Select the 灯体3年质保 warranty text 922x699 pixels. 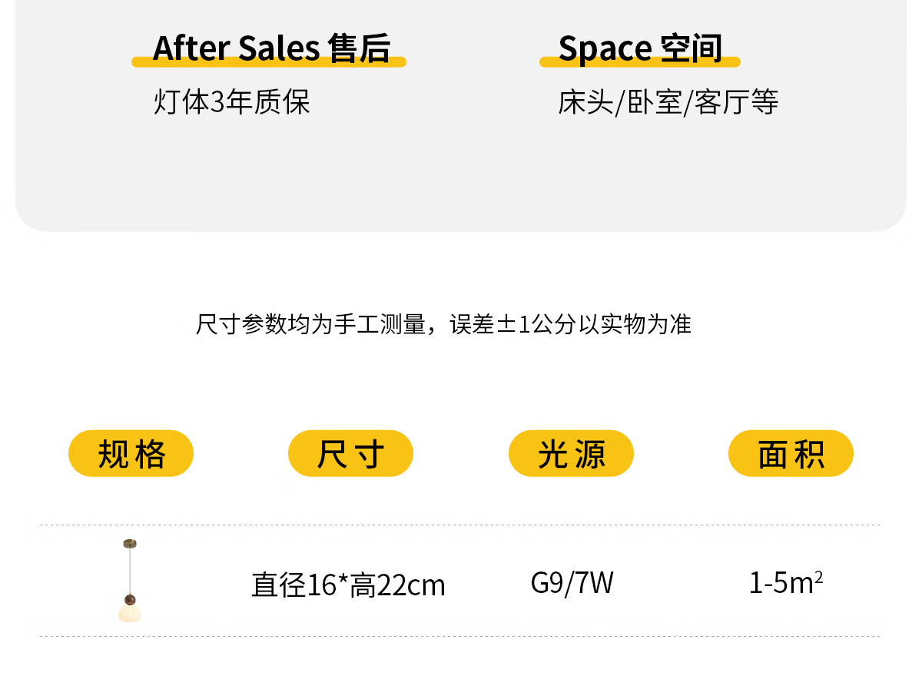point(231,102)
